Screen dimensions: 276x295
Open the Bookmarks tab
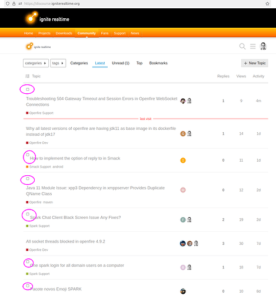tap(158, 63)
